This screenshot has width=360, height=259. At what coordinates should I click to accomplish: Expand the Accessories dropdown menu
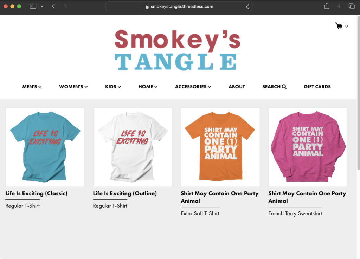pyautogui.click(x=193, y=87)
